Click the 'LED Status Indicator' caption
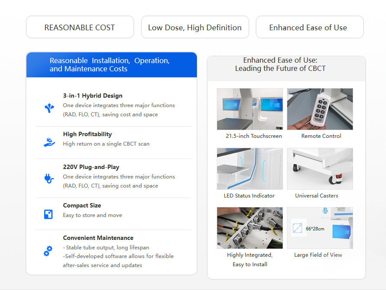Viewport: 386px width, 290px height. coord(249,196)
